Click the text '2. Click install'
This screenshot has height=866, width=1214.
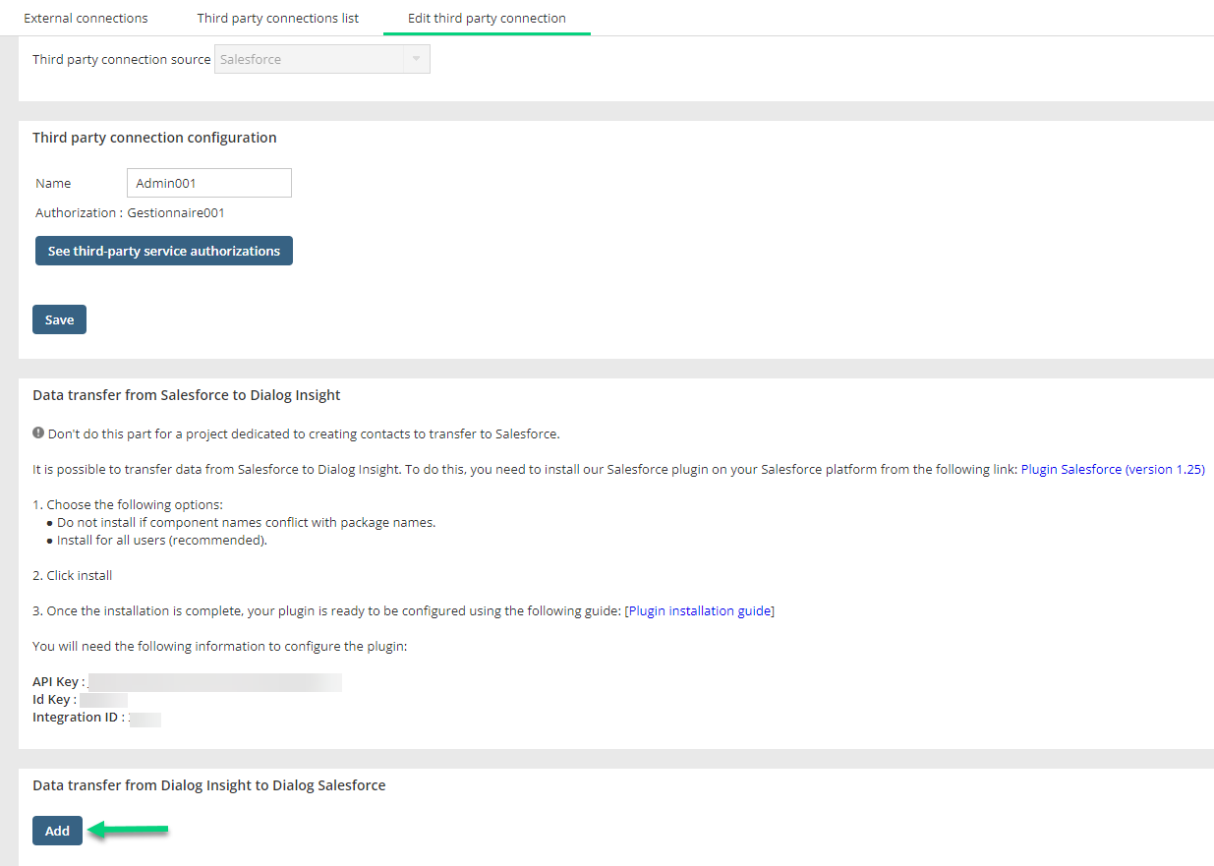coord(73,575)
